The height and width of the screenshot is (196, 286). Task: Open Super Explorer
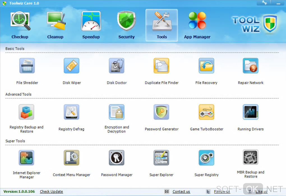162,158
